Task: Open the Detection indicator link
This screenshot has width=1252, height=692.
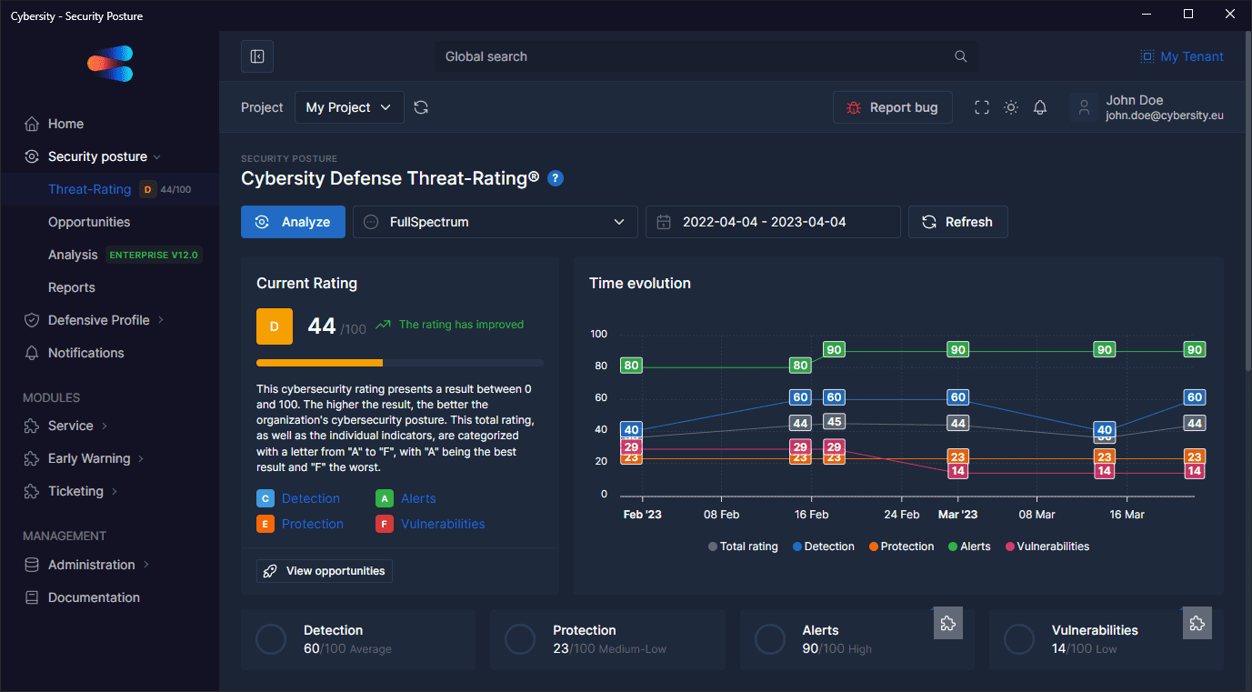Action: 311,498
